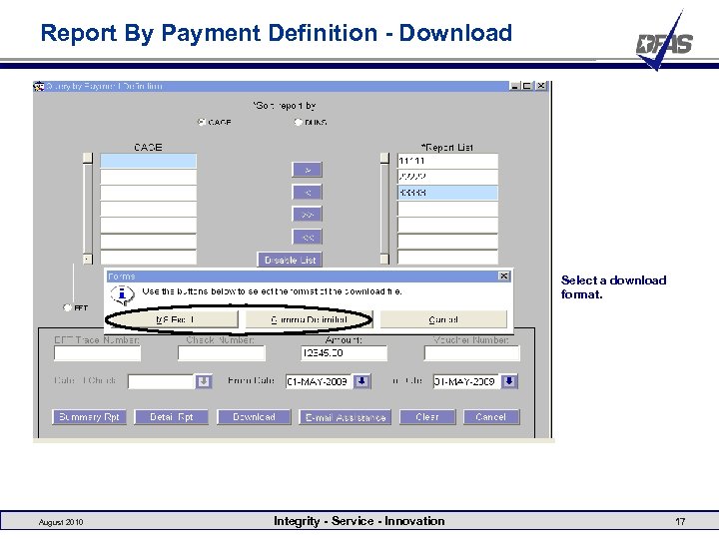Click the DFAS logo on the slide
The height and width of the screenshot is (539, 719).
[664, 41]
